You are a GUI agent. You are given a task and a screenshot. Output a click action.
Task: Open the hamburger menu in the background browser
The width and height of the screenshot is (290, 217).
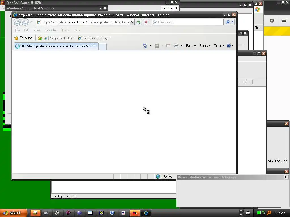pyautogui.click(x=284, y=20)
